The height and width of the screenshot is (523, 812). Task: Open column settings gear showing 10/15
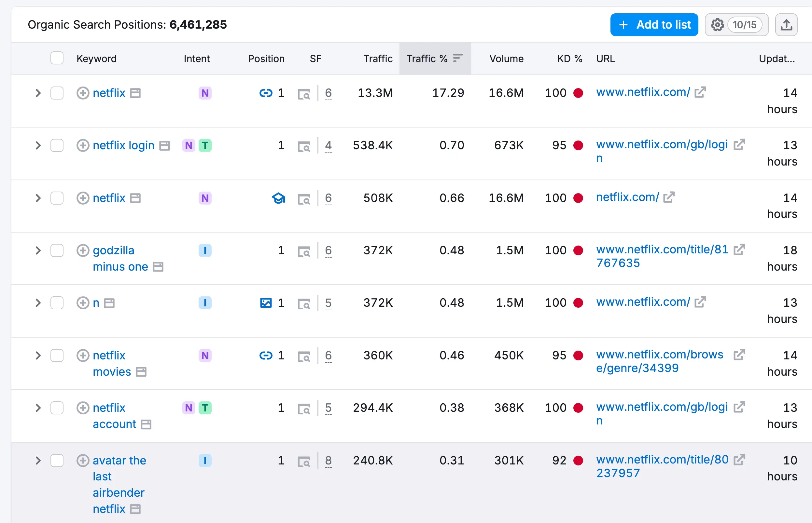tap(736, 25)
